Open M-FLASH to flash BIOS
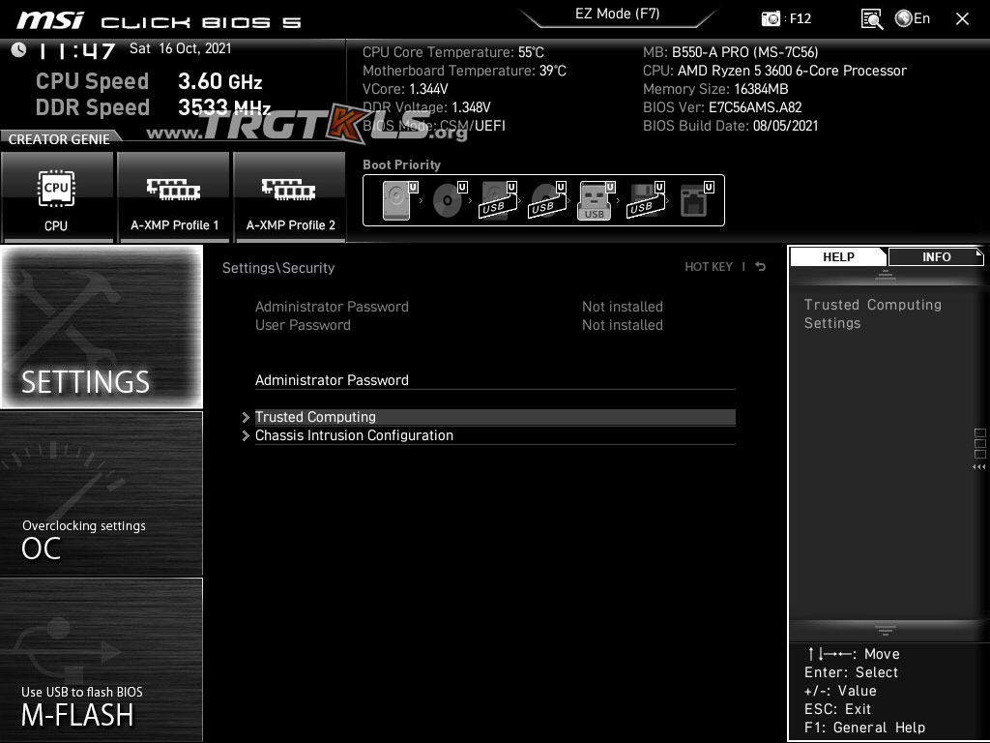Viewport: 990px width, 743px height. coord(102,660)
